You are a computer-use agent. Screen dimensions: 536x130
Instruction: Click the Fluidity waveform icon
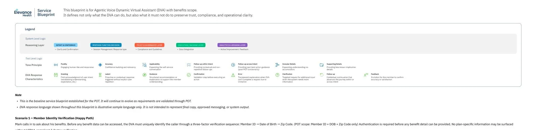point(56,65)
